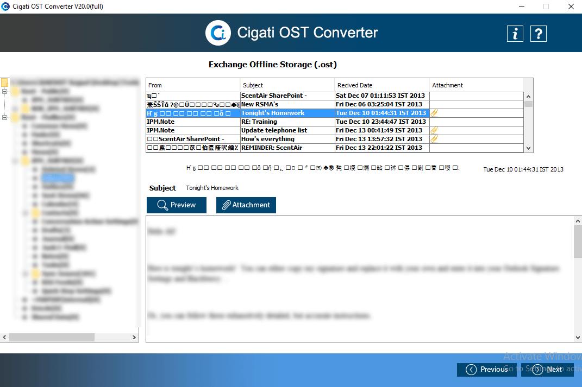The height and width of the screenshot is (387, 582).
Task: Select the ScentAir SharePoint - subject row
Action: [x=335, y=96]
